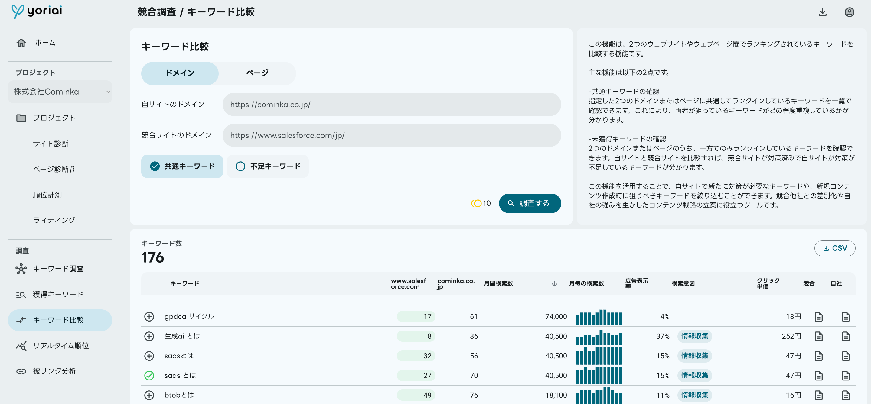Open the 株式会社Cominka project dropdown
Viewport: 871px width, 404px height.
pos(60,92)
